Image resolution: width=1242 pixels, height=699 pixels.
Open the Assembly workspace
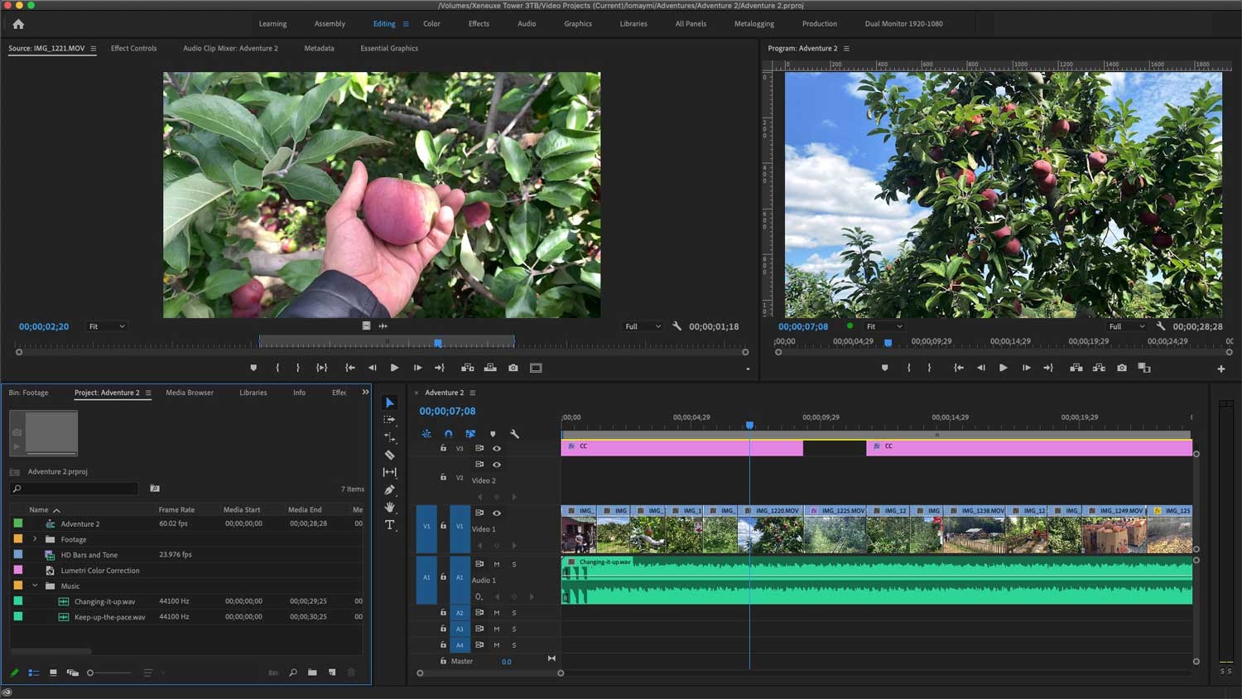(x=330, y=23)
